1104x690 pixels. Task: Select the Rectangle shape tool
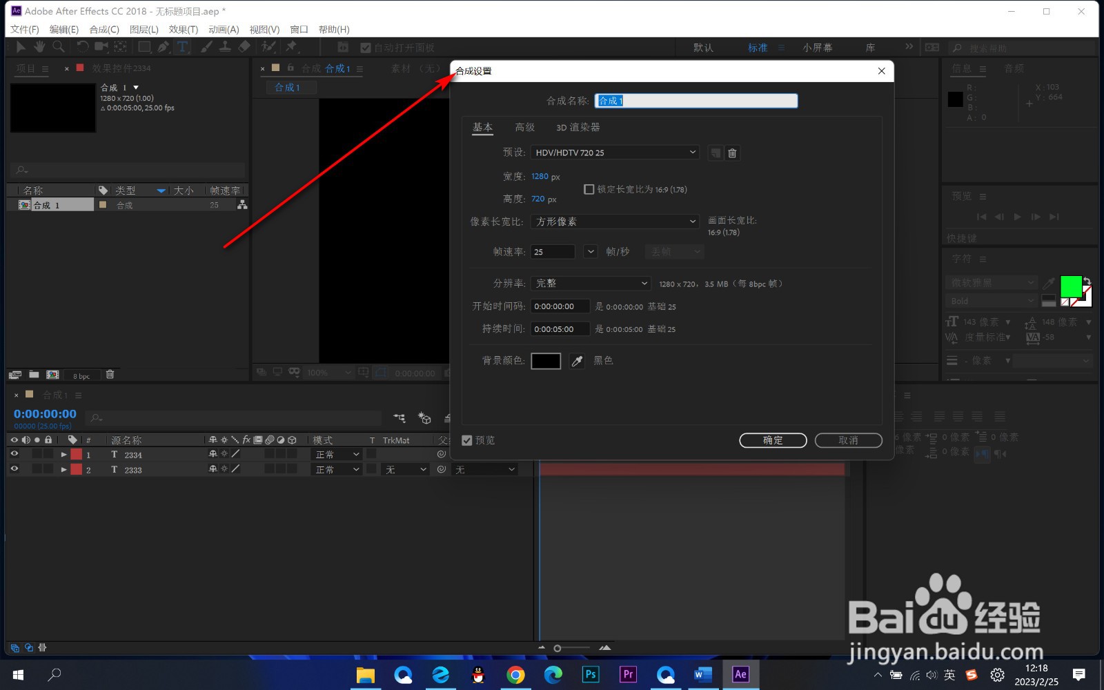click(x=144, y=47)
